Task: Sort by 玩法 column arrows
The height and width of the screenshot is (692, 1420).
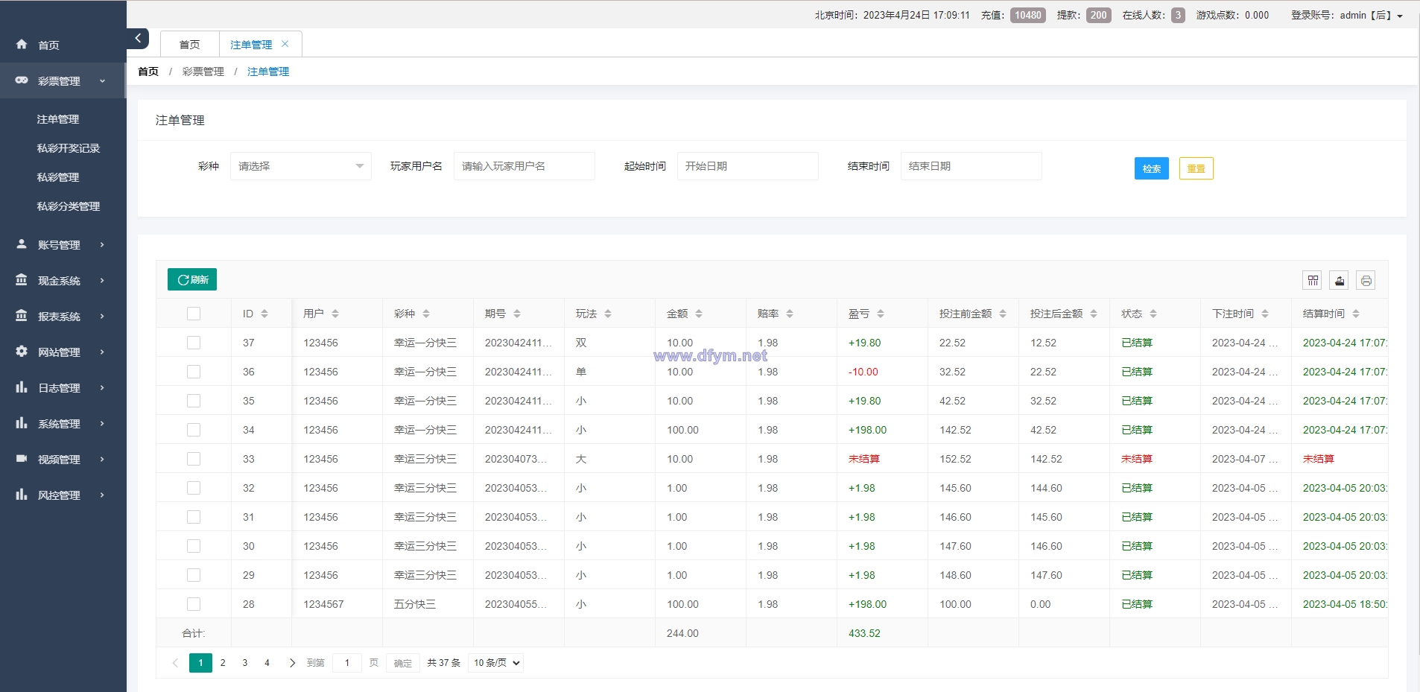Action: 608,314
